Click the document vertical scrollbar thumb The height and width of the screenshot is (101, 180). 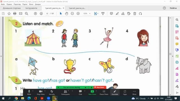[x=170, y=54]
